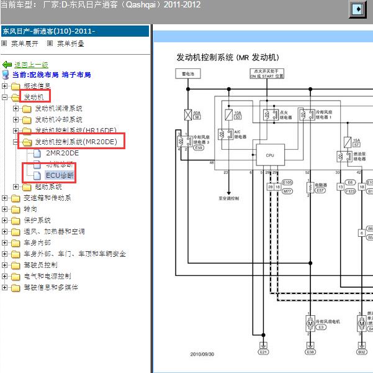Collapse the 发动机 tree node
373x373 pixels.
click(4, 97)
